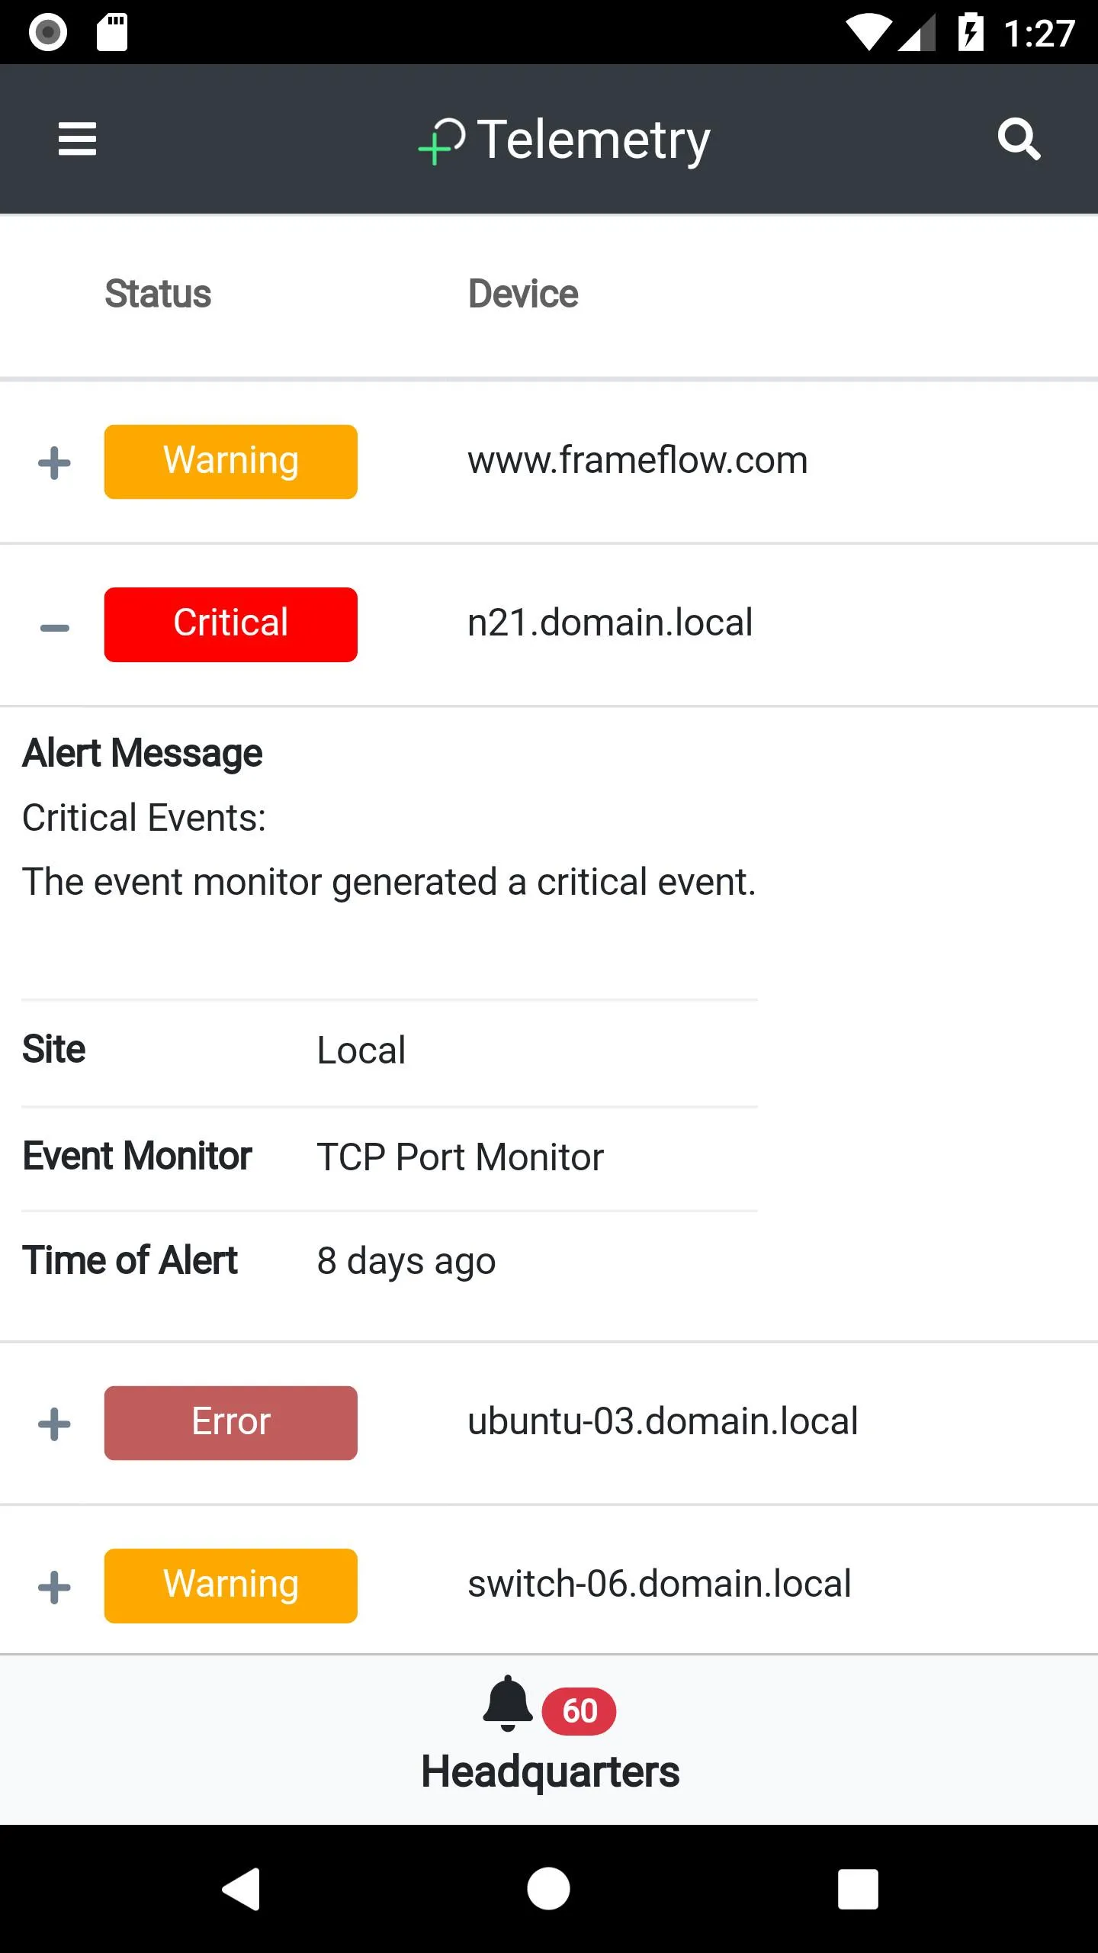Tap Warning badge for switch-06.domain.local
The width and height of the screenshot is (1098, 1953).
[x=230, y=1585]
